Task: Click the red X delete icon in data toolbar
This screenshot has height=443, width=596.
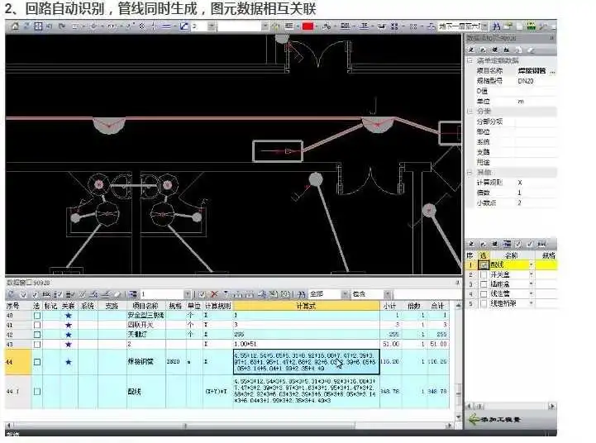Action: coord(214,294)
